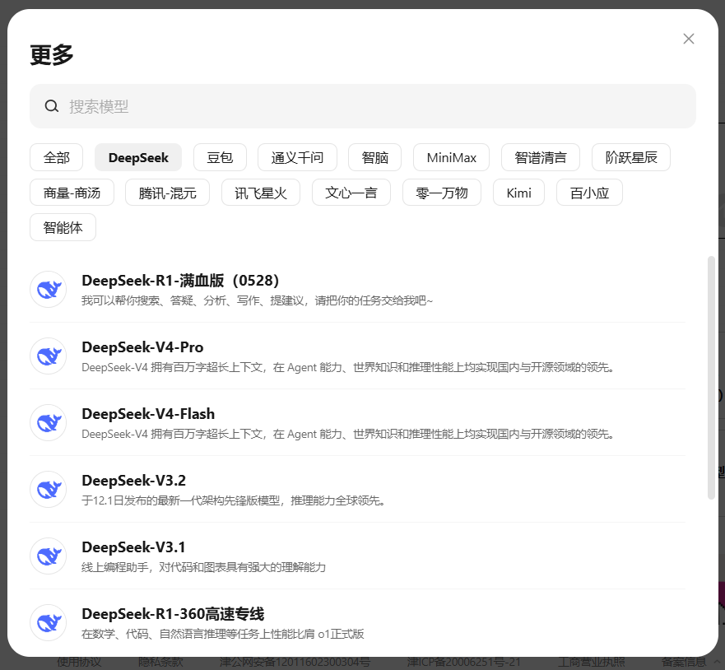Viewport: 725px width, 670px height.
Task: Click description 在数学、代码、自然语言推理
Action: pyautogui.click(x=223, y=634)
